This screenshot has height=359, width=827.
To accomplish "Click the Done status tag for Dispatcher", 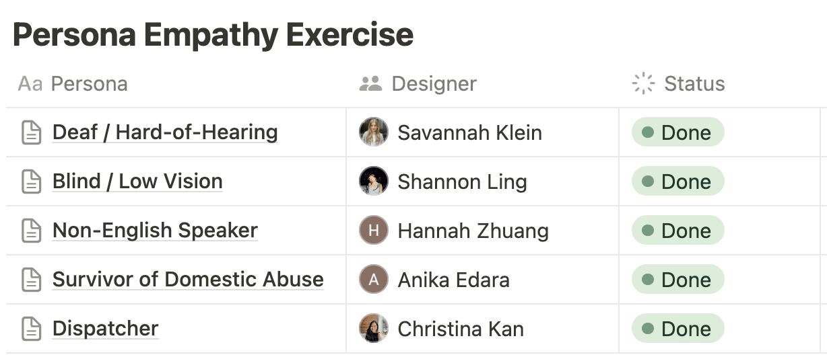I will pos(677,329).
